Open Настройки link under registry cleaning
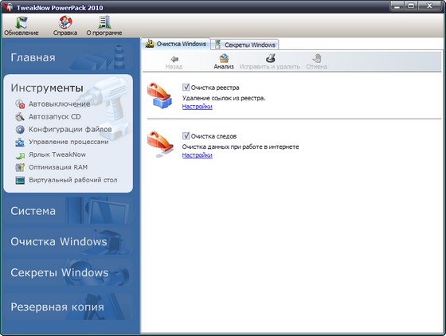446x336 pixels. [x=198, y=107]
